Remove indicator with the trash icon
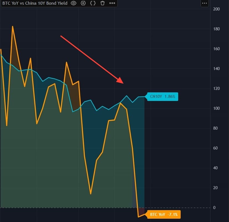 click(x=102, y=3)
